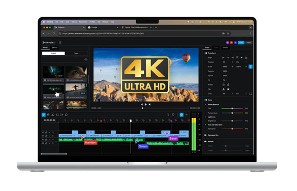Screen dimensions: 297x191
Task: Click the first align icon in Transform
Action: [223, 57]
